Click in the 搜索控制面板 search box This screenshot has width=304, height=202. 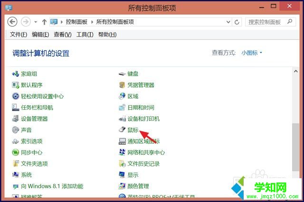[x=270, y=22]
